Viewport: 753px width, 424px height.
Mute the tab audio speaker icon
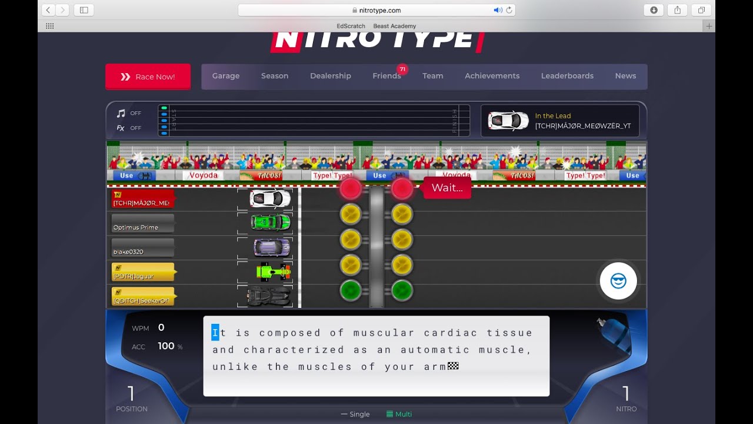(x=498, y=10)
